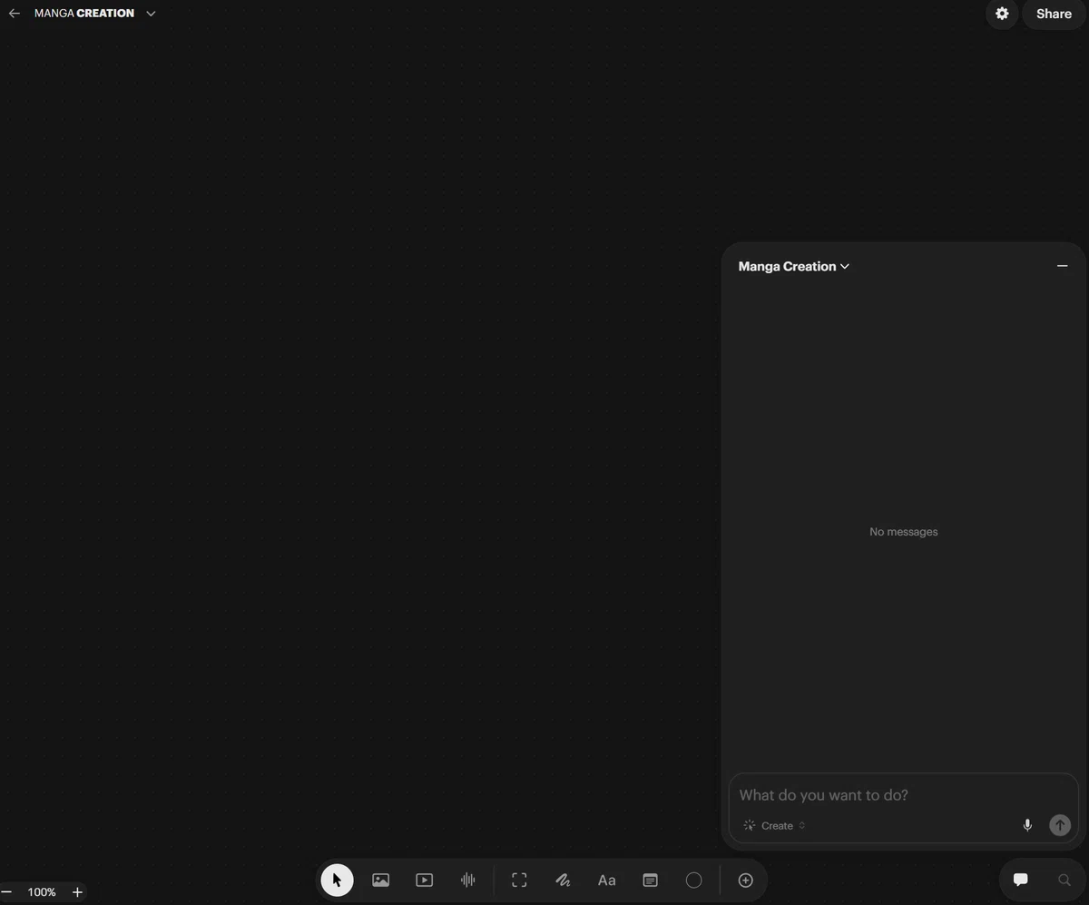Toggle the chat bubble panel button
Viewport: 1089px width, 905px height.
coord(1020,880)
